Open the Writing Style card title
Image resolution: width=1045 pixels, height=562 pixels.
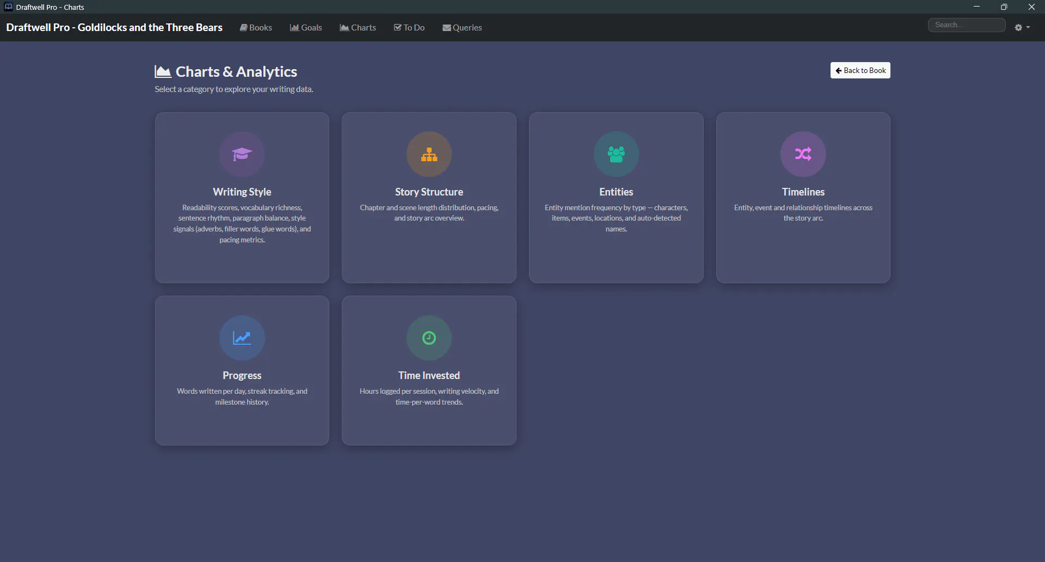tap(242, 192)
